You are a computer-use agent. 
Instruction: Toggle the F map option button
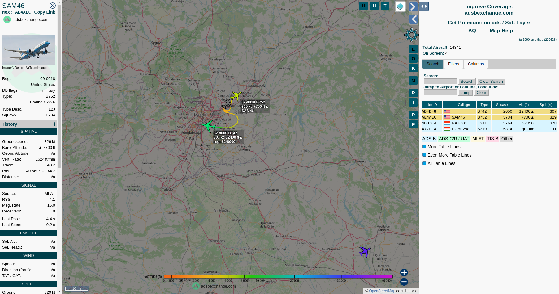(413, 124)
